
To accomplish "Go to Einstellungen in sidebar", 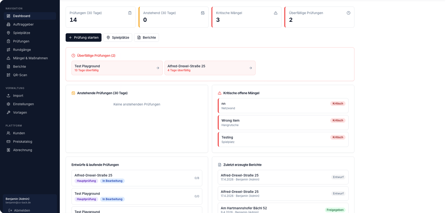I will click(x=23, y=104).
